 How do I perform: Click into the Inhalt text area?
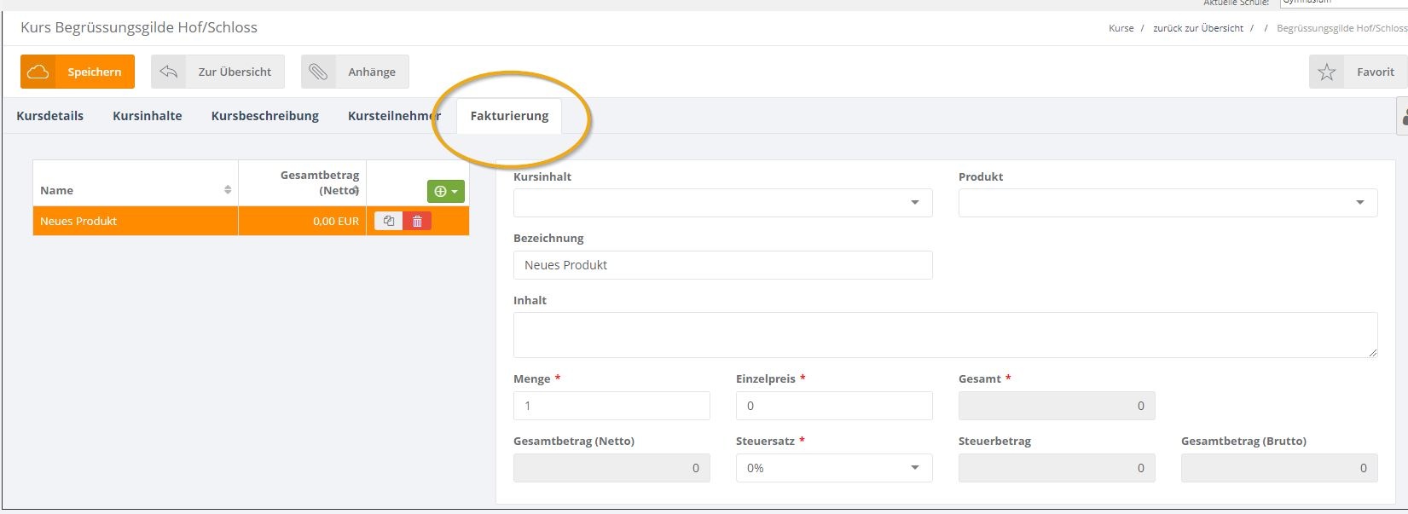click(945, 335)
